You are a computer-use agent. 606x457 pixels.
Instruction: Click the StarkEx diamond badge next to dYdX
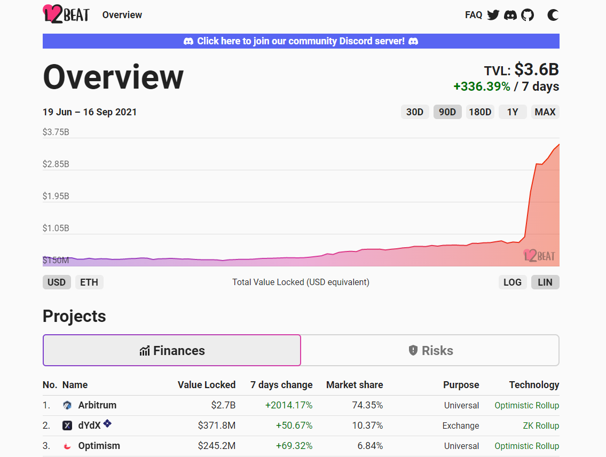click(x=107, y=423)
